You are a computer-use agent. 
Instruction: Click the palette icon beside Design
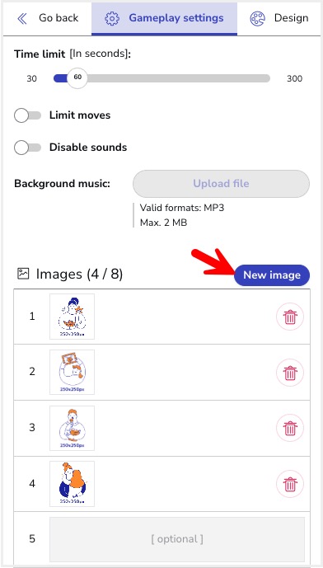coord(257,18)
